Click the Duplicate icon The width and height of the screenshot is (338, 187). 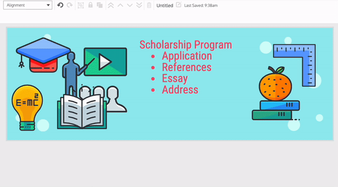(x=100, y=5)
